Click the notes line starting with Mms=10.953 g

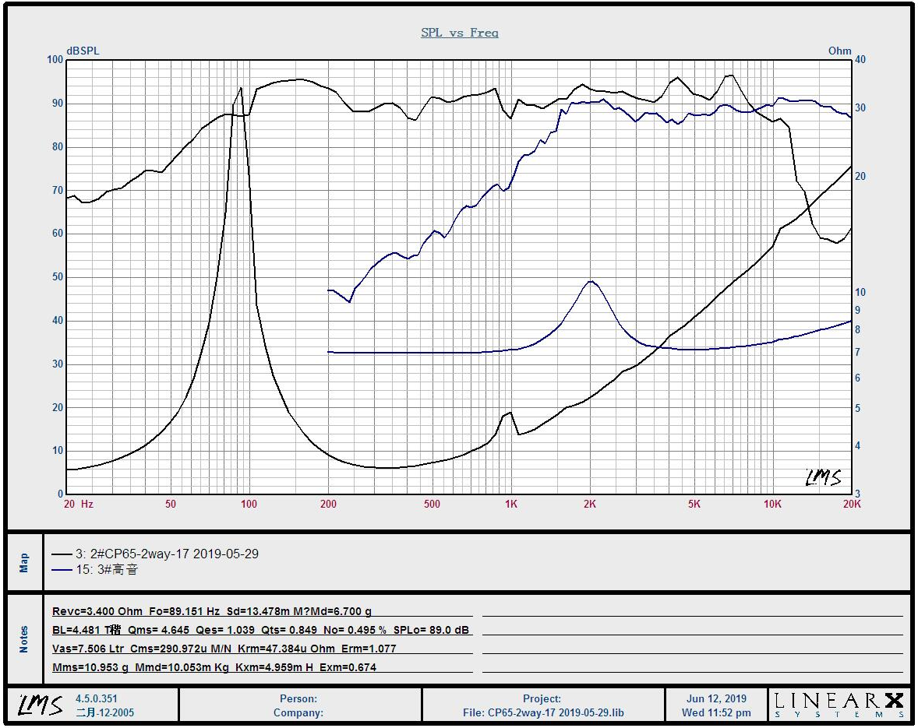click(214, 667)
